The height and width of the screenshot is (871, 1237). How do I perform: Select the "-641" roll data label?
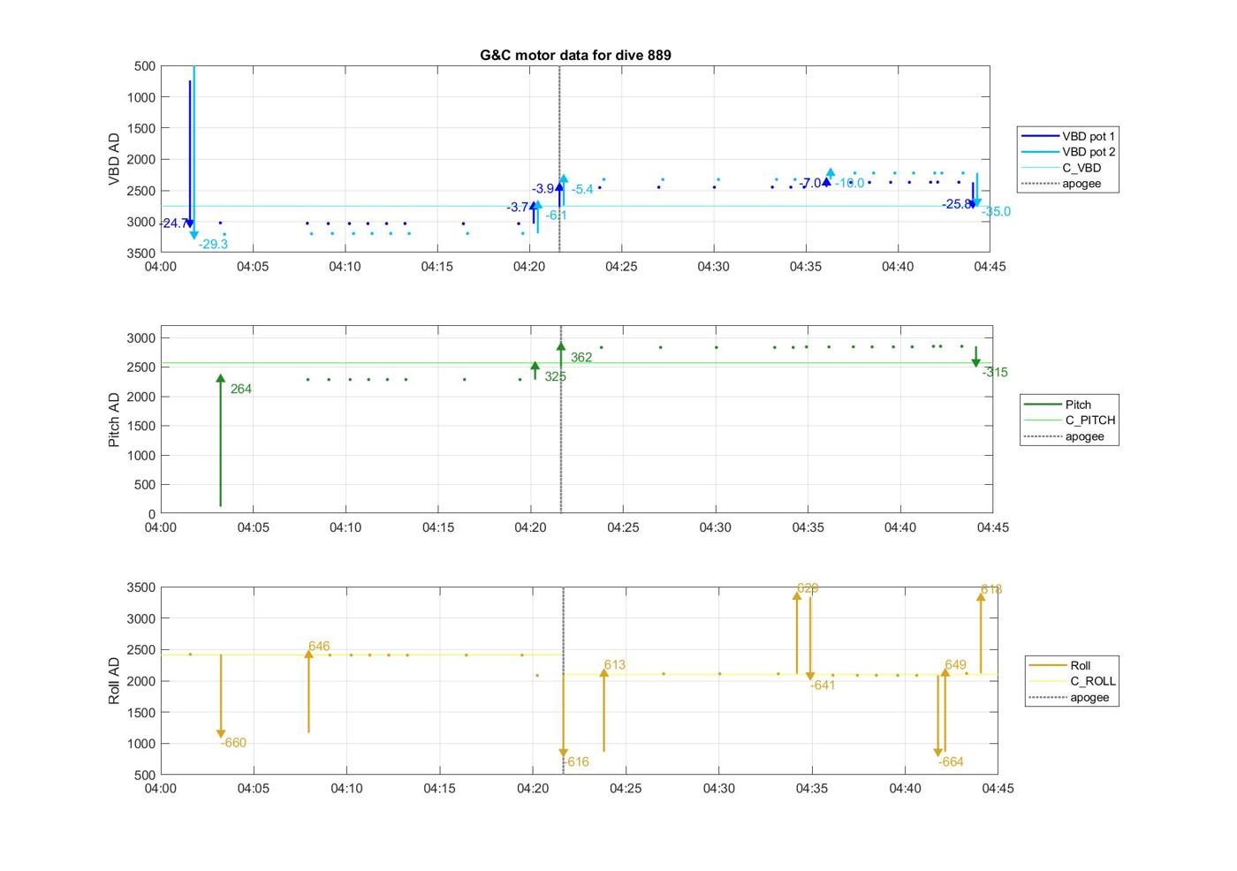(823, 685)
